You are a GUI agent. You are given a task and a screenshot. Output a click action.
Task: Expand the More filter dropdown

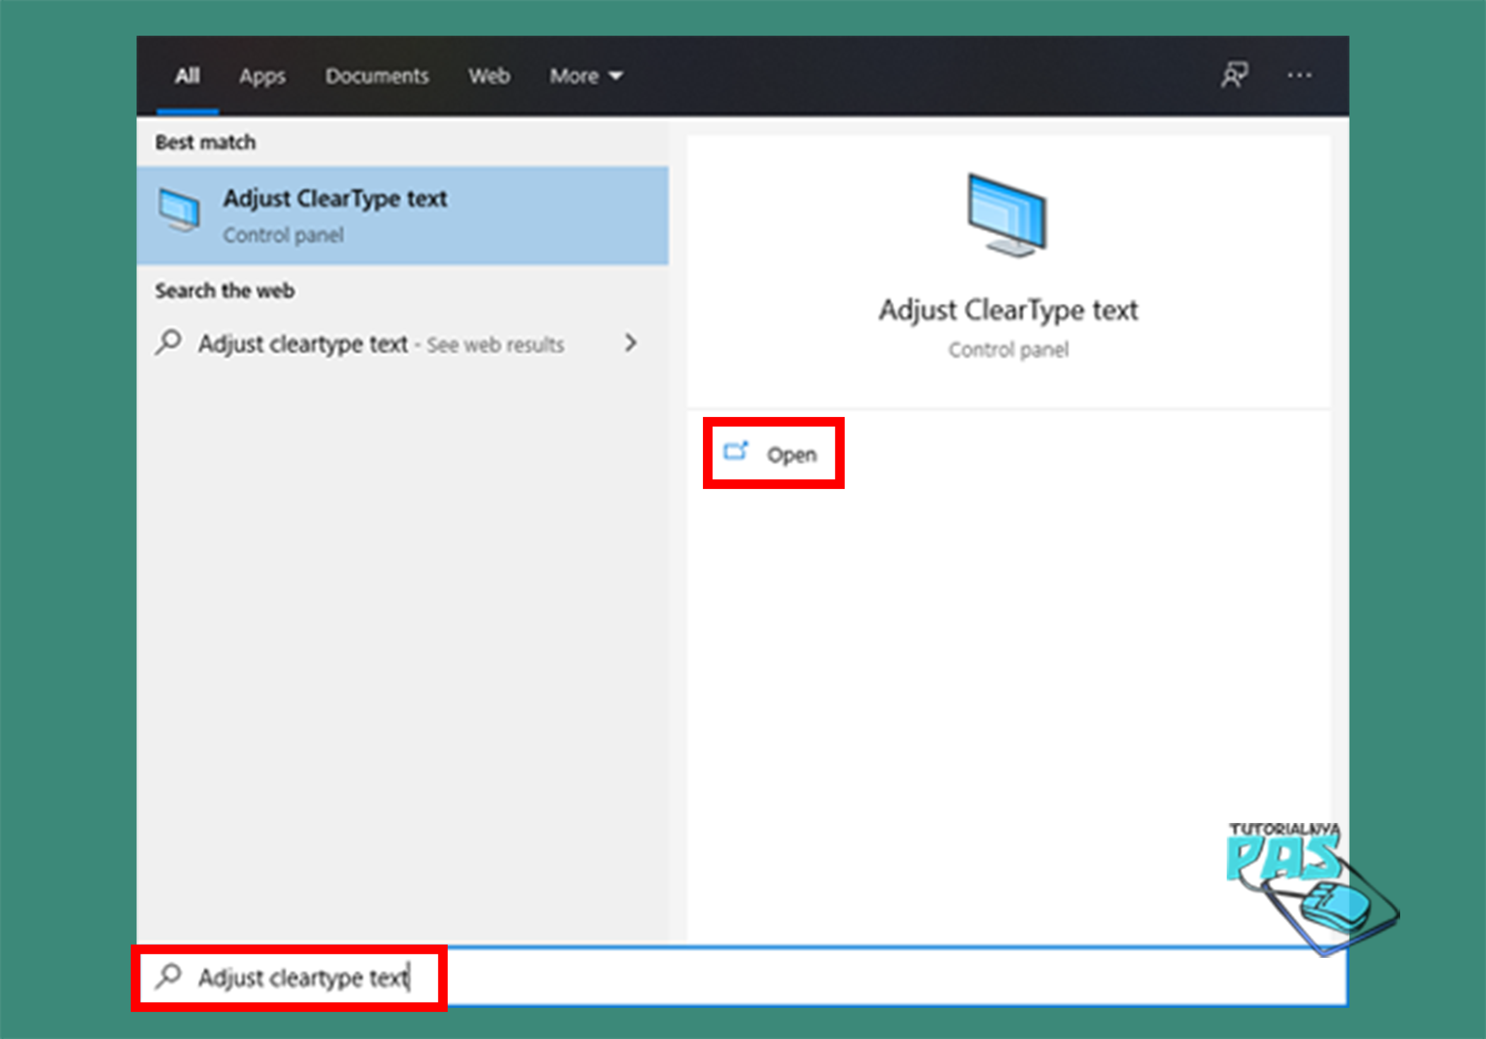pos(586,77)
